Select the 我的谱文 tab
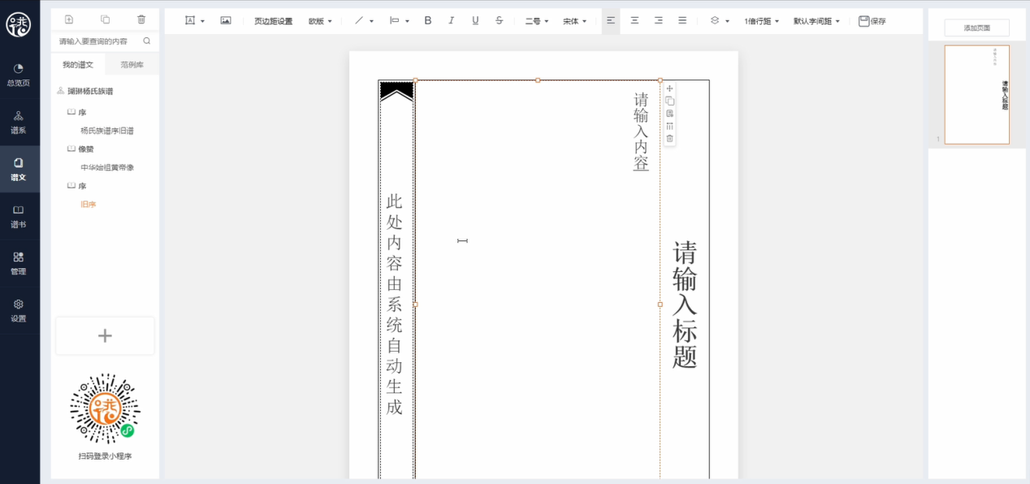This screenshot has height=484, width=1030. (x=78, y=64)
